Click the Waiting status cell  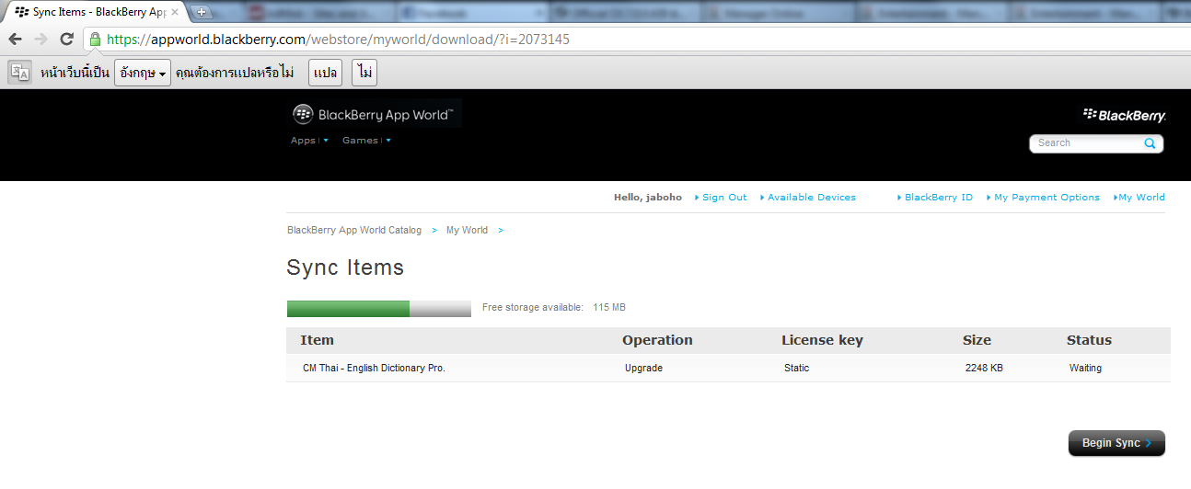(x=1085, y=368)
